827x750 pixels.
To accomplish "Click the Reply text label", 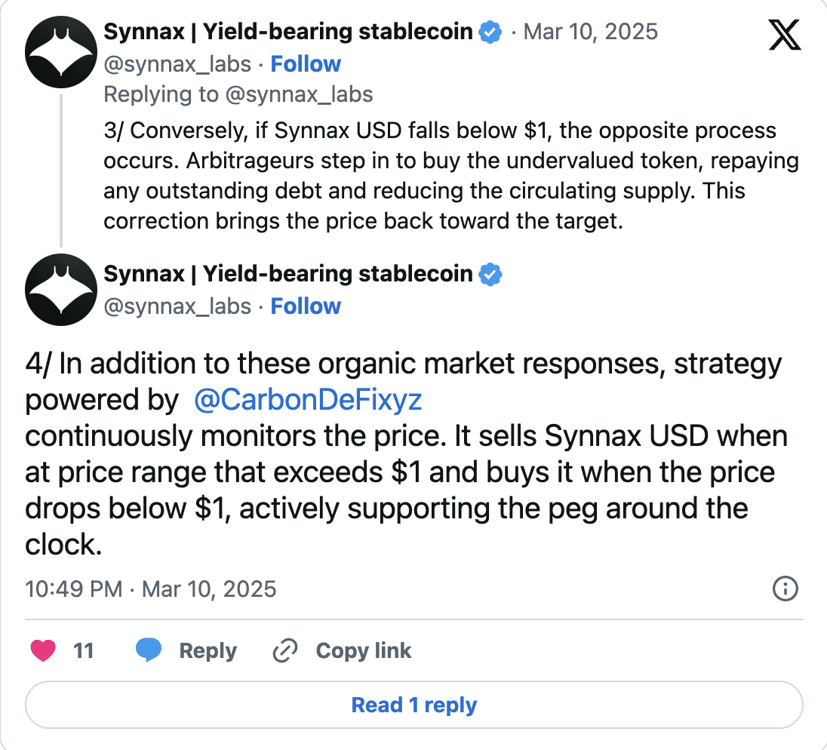I will pyautogui.click(x=208, y=651).
